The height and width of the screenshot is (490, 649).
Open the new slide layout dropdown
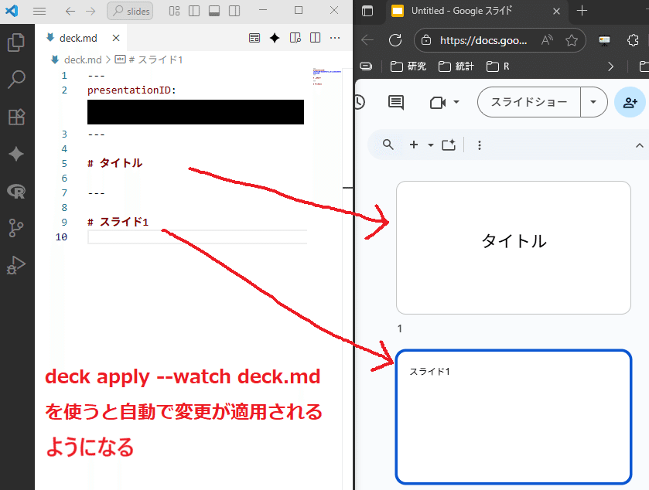(x=430, y=145)
